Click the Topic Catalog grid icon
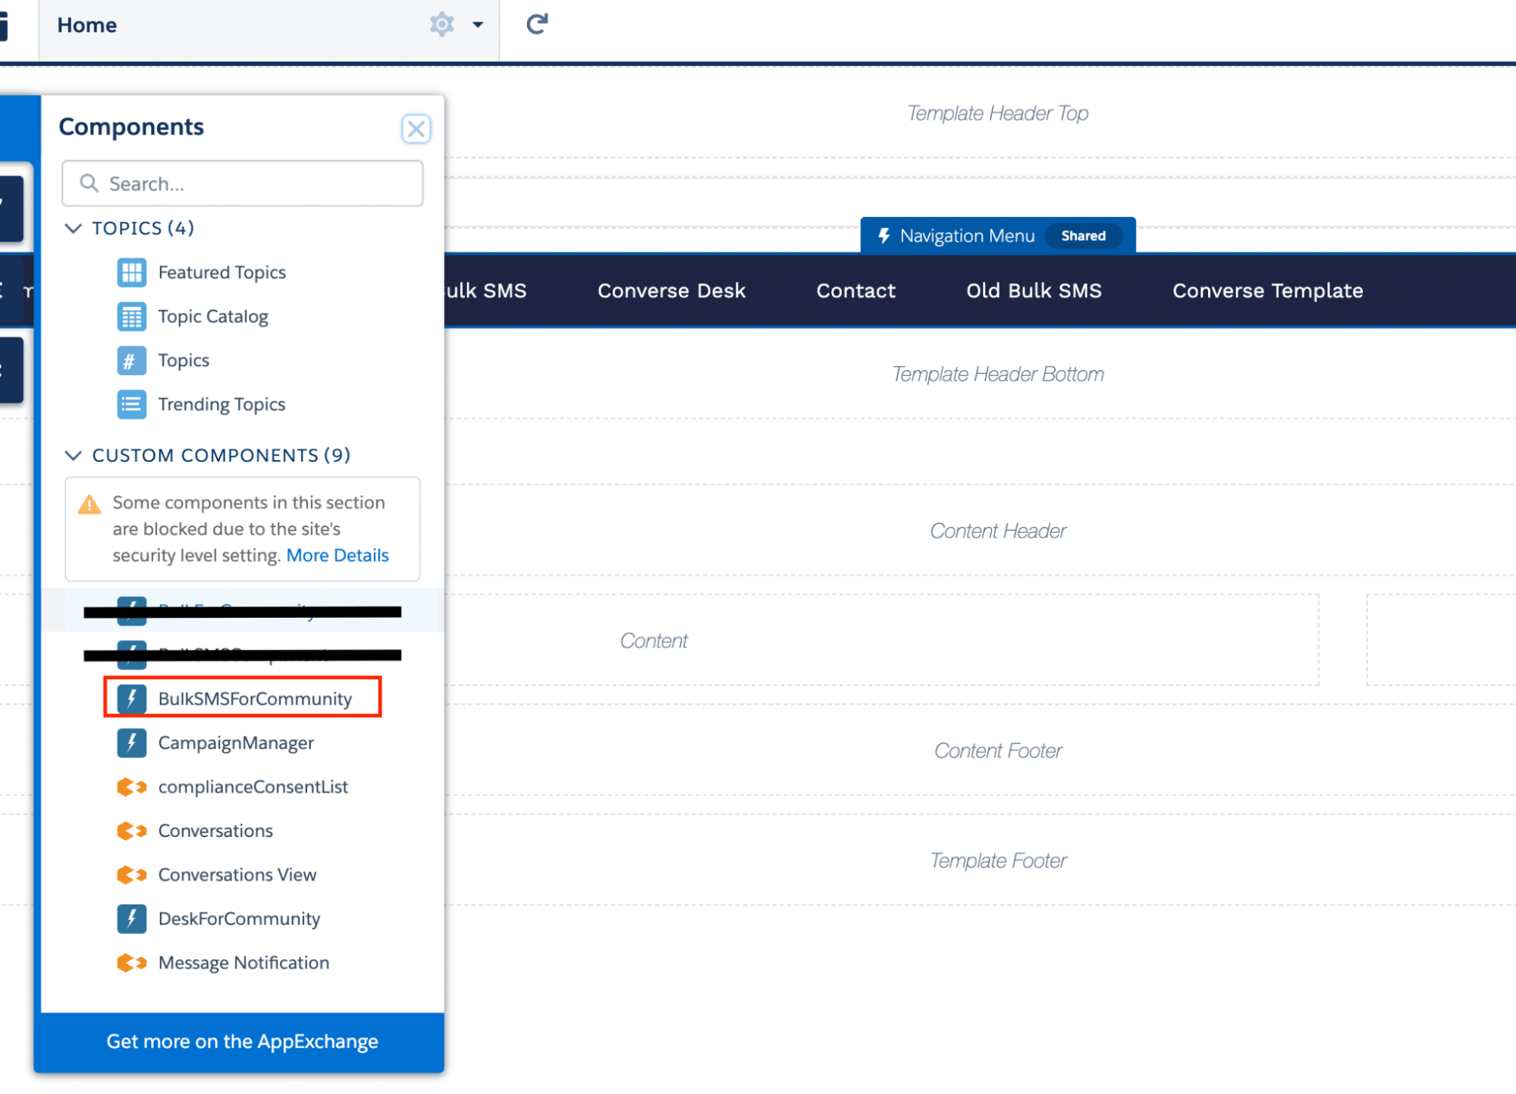 pos(132,316)
